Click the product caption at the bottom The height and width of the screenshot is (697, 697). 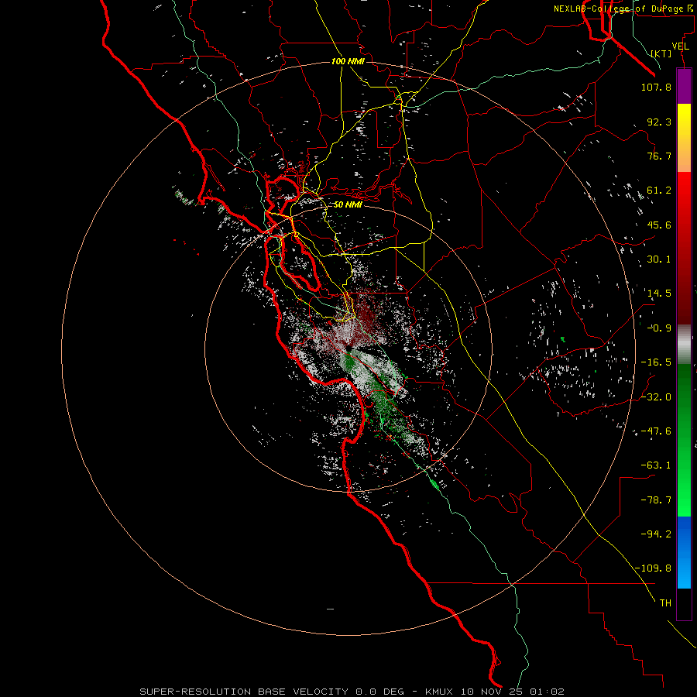tap(352, 692)
